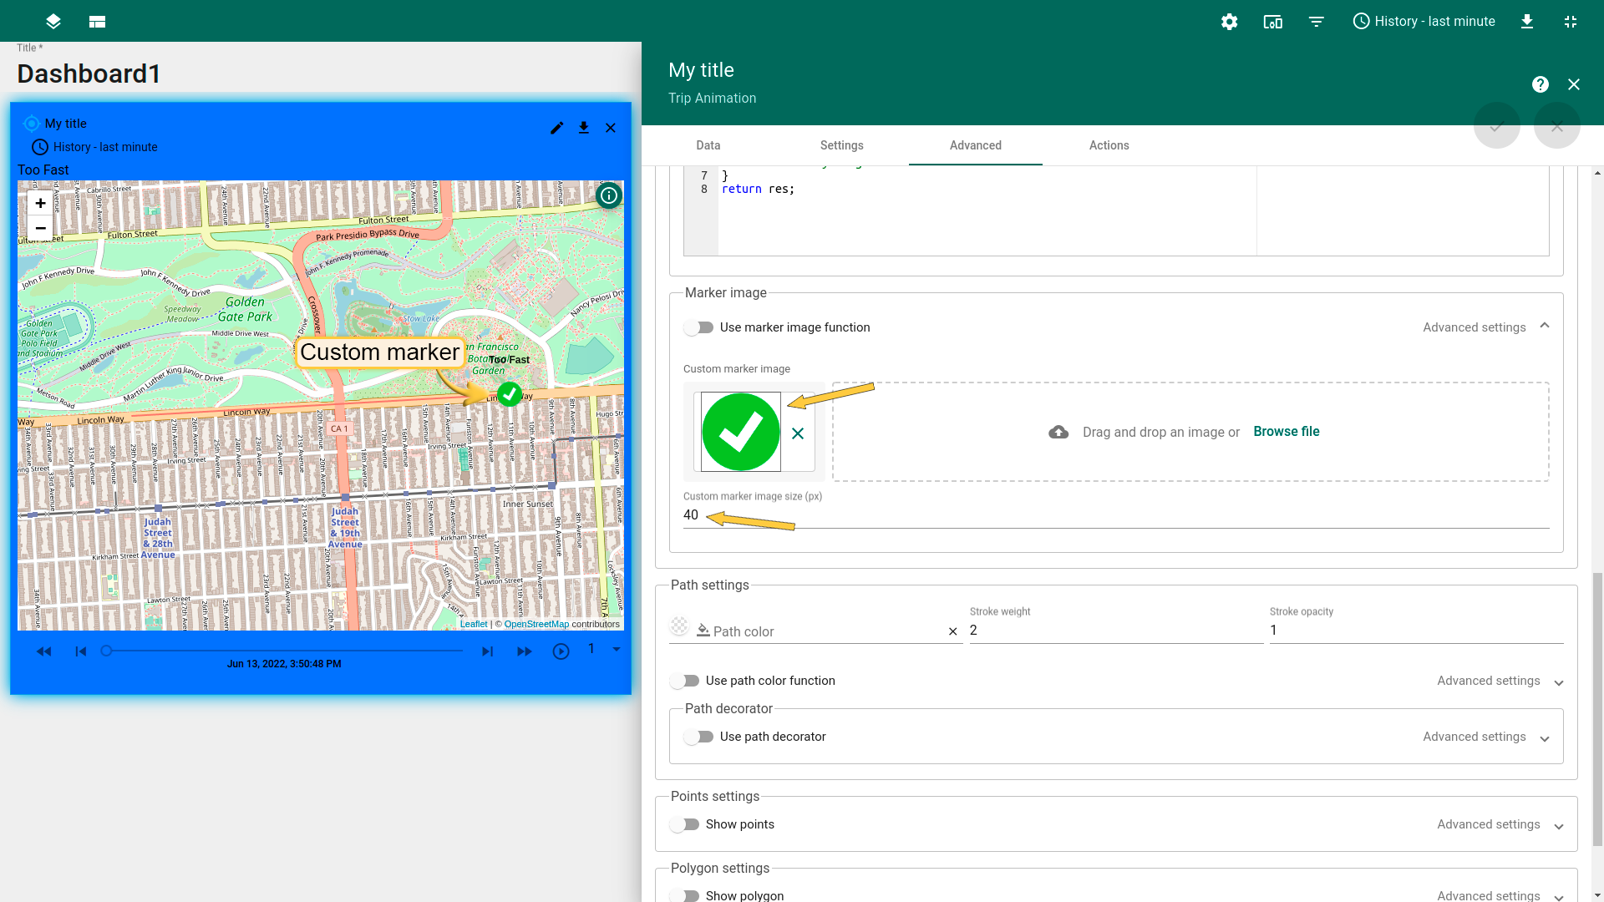Remove widget using the X icon
Image resolution: width=1604 pixels, height=902 pixels.
[611, 128]
